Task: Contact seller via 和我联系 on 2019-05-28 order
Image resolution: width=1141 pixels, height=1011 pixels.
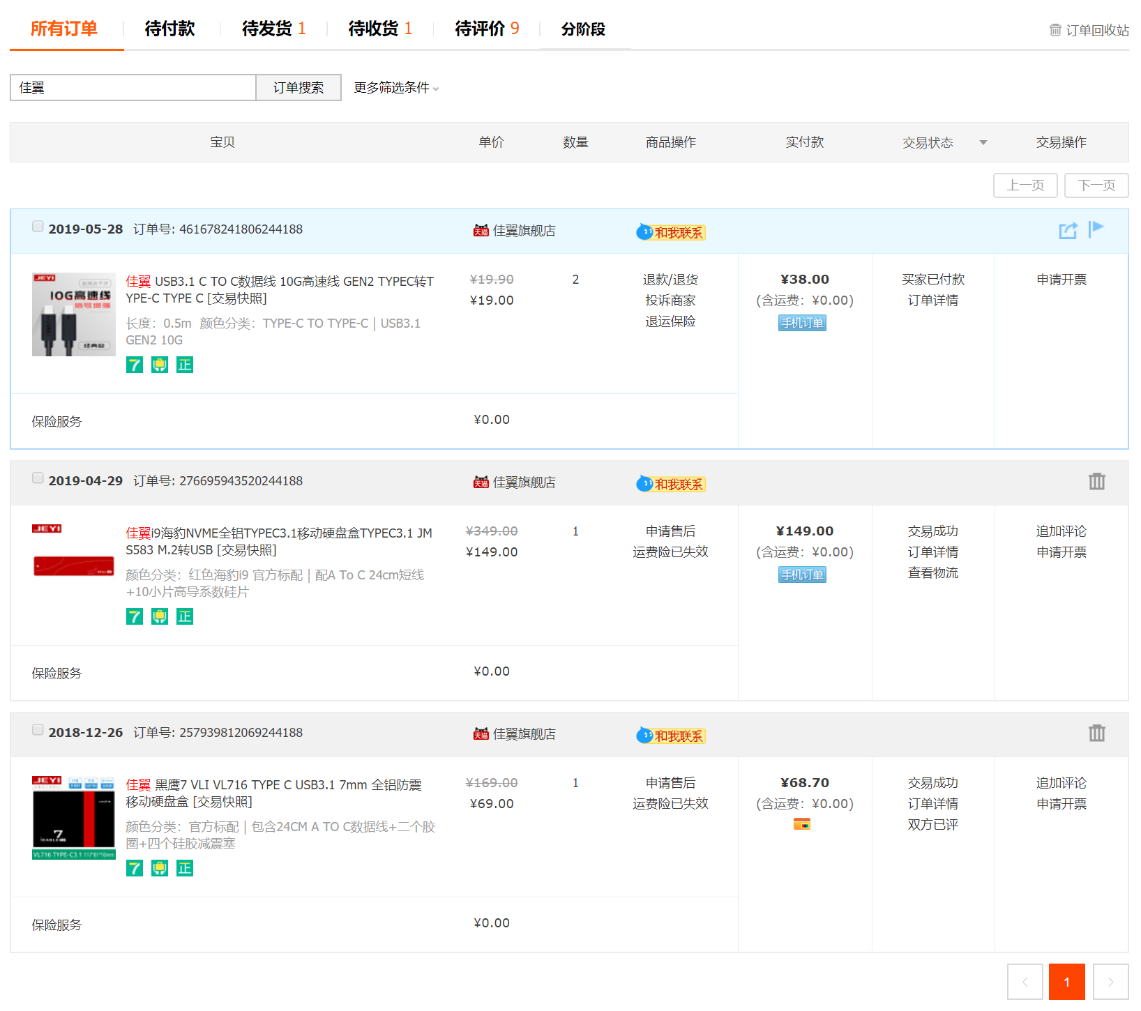Action: coord(670,232)
